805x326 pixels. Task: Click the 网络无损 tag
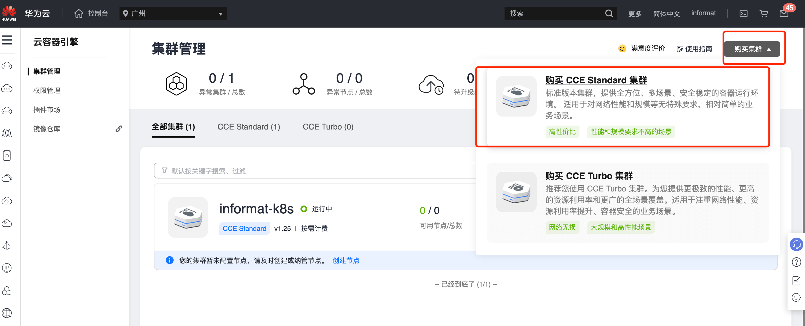562,227
